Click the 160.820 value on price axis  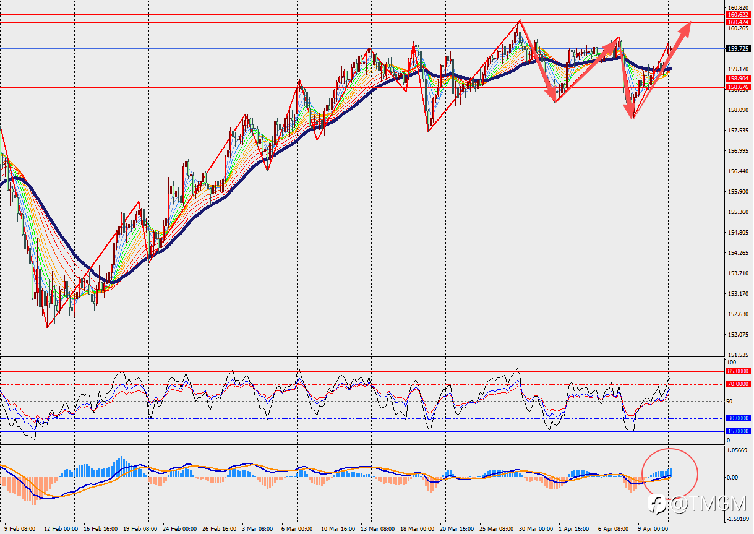coord(739,7)
